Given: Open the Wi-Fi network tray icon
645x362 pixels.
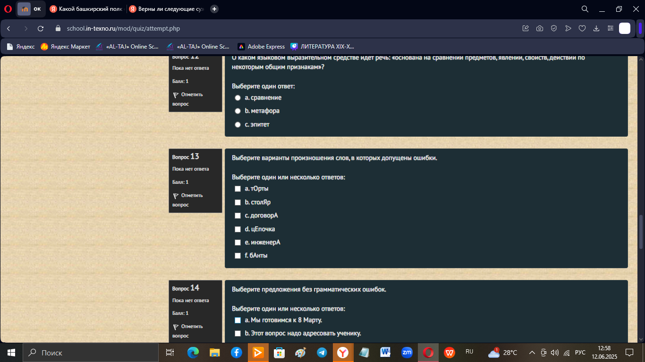Looking at the screenshot, I should tap(567, 353).
